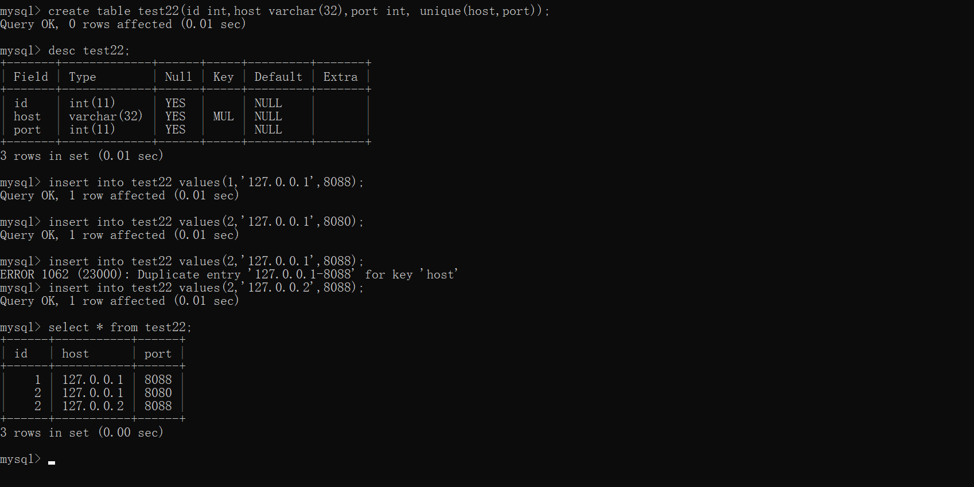Screen dimensions: 974x487
Task: Click the blinking cursor at the mysql prompt
Action: [52, 462]
